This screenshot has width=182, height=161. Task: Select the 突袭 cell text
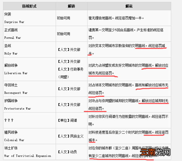click(8, 14)
